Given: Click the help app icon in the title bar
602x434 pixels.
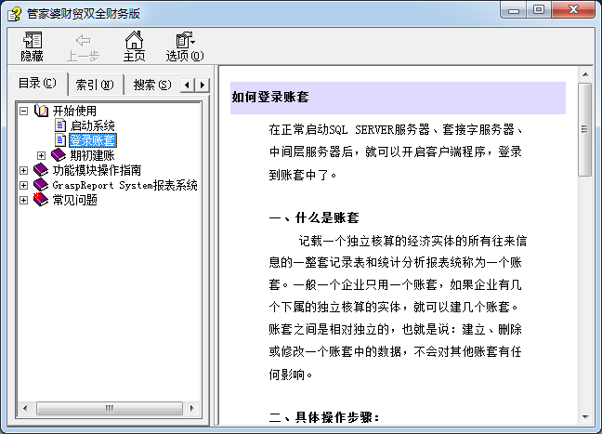Looking at the screenshot, I should [x=15, y=14].
